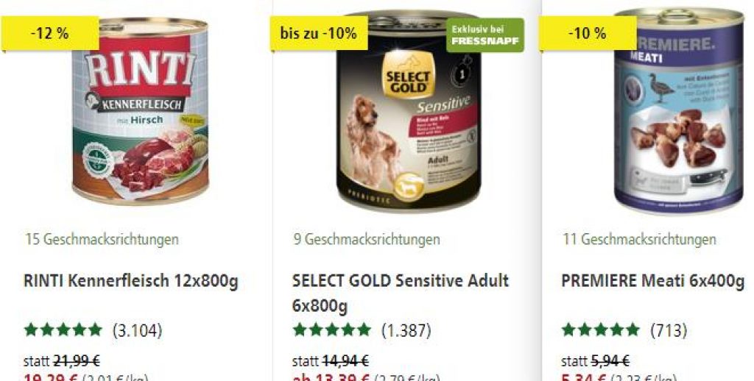Image resolution: width=754 pixels, height=381 pixels.
Task: View the 15 Geschmacksrichtungen for RINTI
Action: tap(102, 239)
